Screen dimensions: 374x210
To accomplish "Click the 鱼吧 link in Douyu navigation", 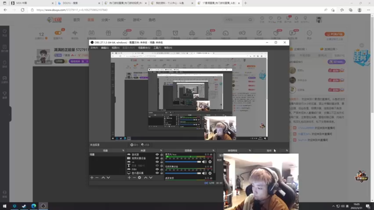I will [x=152, y=20].
